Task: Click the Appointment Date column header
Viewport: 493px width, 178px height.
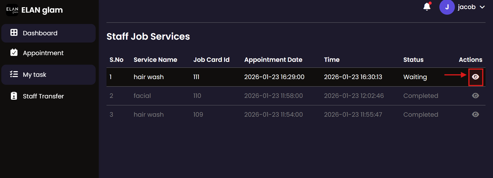Action: tap(273, 60)
